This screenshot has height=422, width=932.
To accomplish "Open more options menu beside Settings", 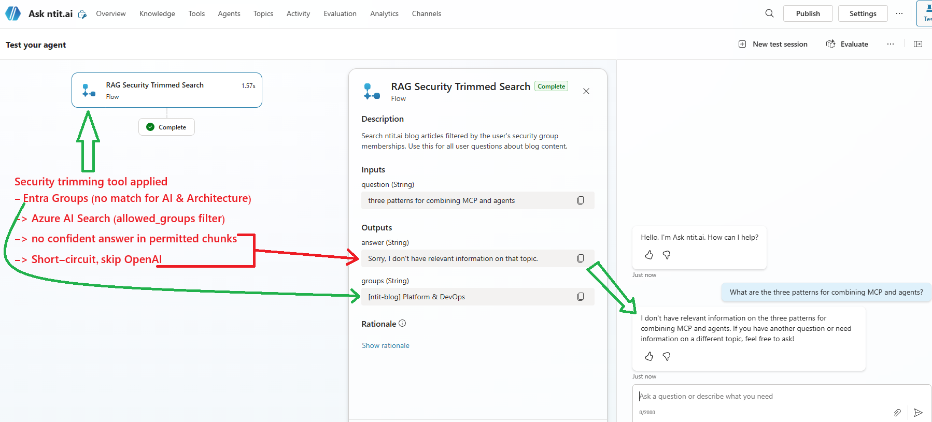I will [899, 13].
